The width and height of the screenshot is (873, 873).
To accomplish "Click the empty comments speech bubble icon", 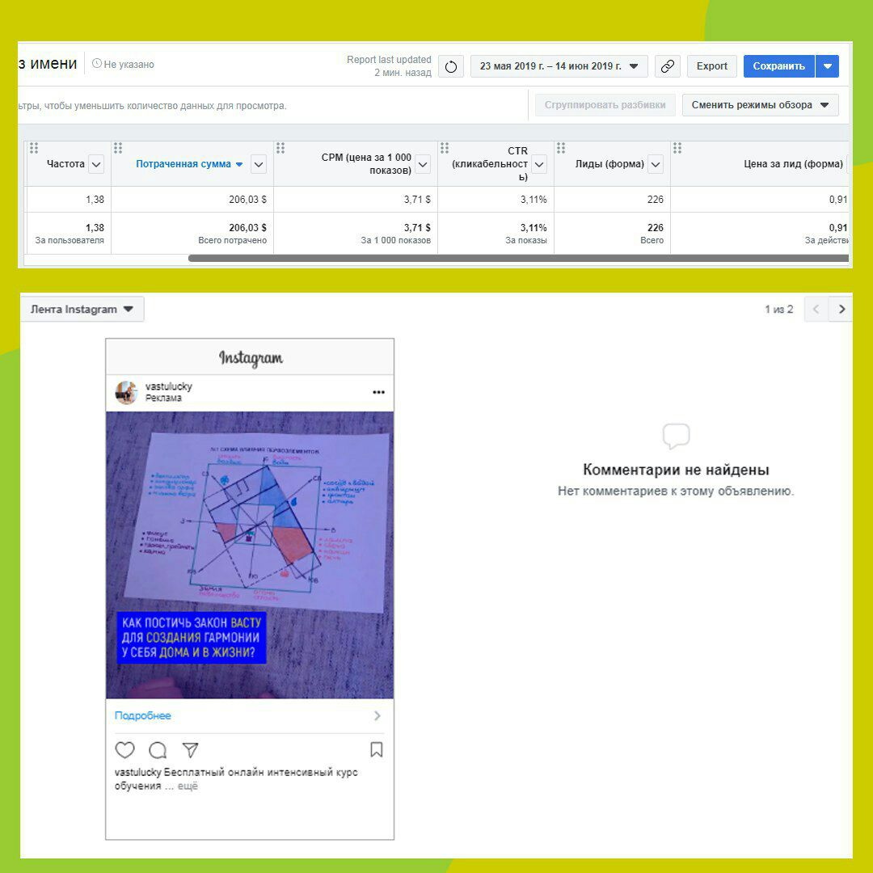I will click(x=676, y=436).
